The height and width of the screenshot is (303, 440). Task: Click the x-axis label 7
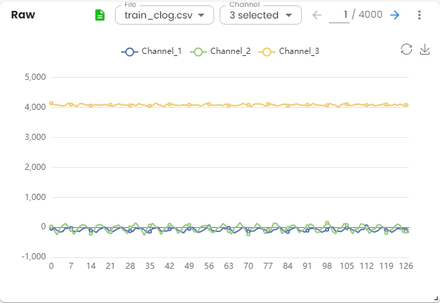click(x=71, y=265)
